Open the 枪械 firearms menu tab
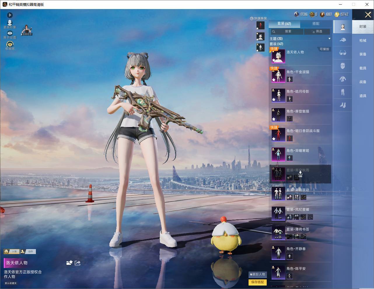 (363, 40)
